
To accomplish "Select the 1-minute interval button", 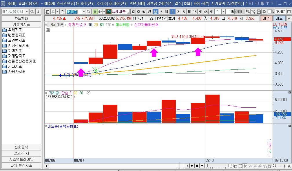I will click(x=173, y=12).
